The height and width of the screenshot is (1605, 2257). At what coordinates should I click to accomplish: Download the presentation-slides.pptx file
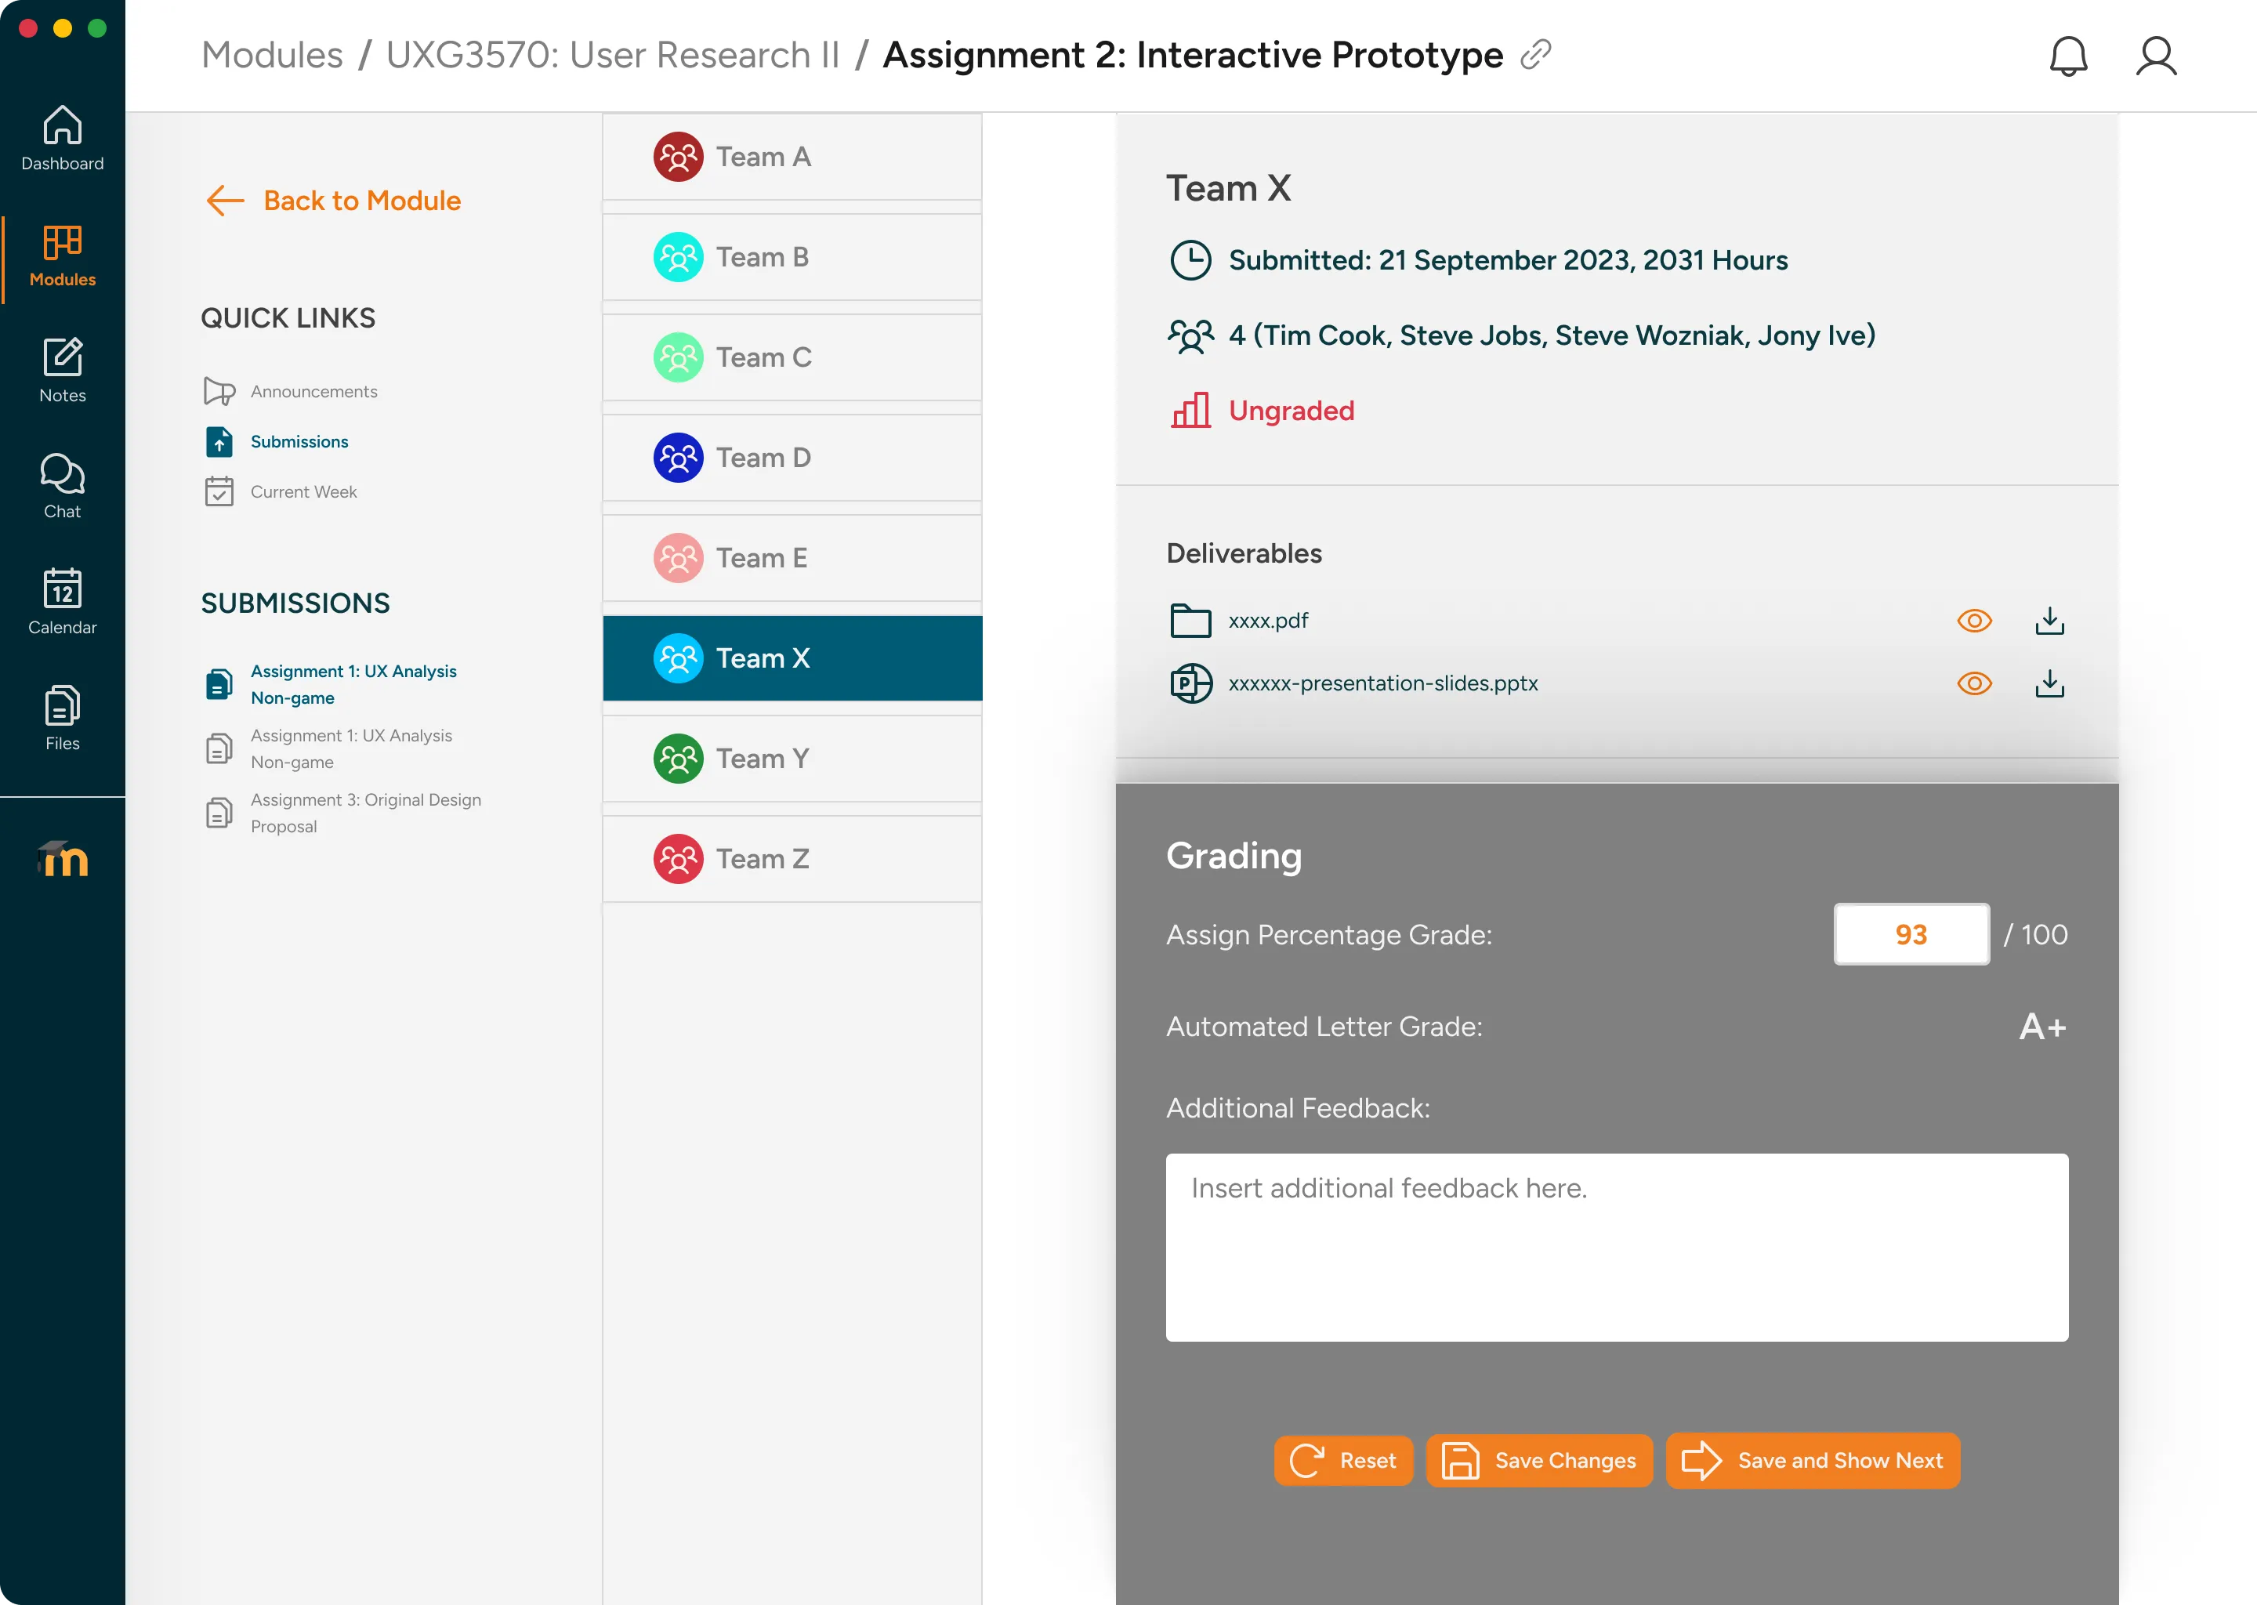[x=2049, y=684]
